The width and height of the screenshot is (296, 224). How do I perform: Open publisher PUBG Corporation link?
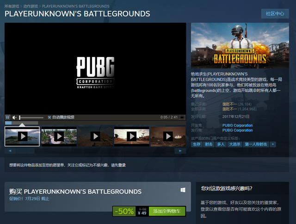point(237,131)
